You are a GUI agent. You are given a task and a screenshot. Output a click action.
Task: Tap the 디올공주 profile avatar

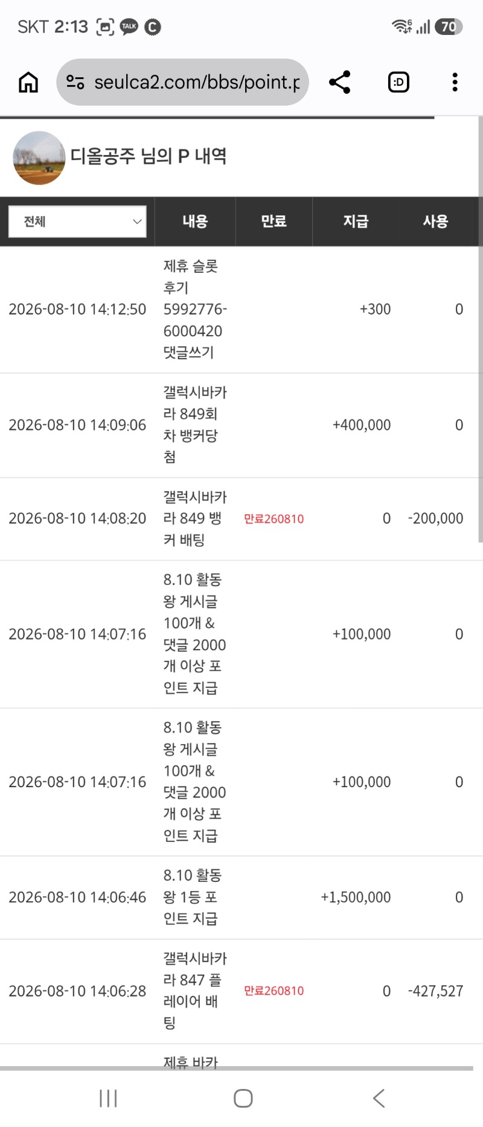pos(39,158)
